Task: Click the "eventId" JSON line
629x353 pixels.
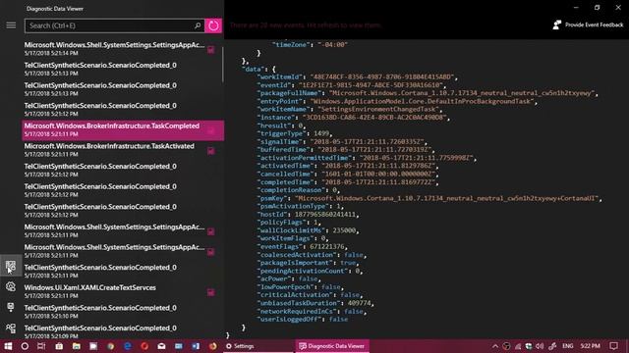Action: (x=352, y=85)
